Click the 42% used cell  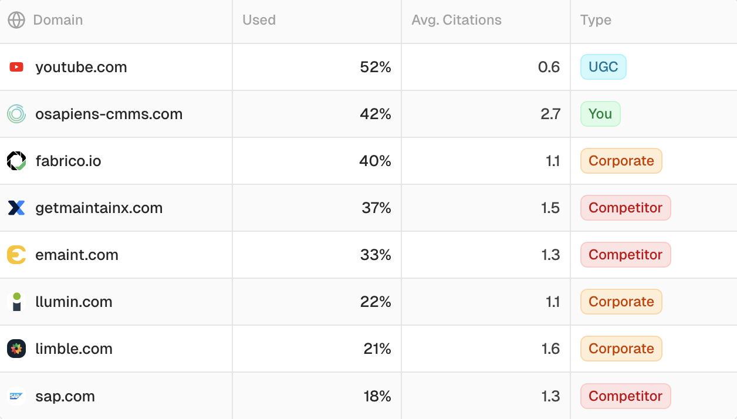pos(376,114)
